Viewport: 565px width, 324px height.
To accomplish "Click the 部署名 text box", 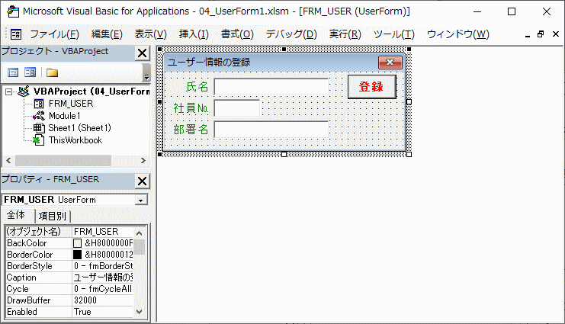I will (x=271, y=130).
